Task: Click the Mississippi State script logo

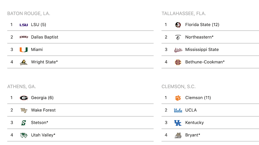Action: click(x=178, y=50)
